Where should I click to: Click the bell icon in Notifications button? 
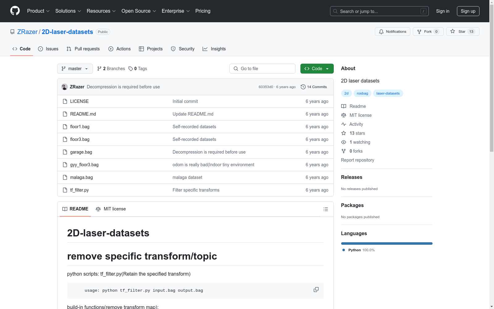point(381,32)
